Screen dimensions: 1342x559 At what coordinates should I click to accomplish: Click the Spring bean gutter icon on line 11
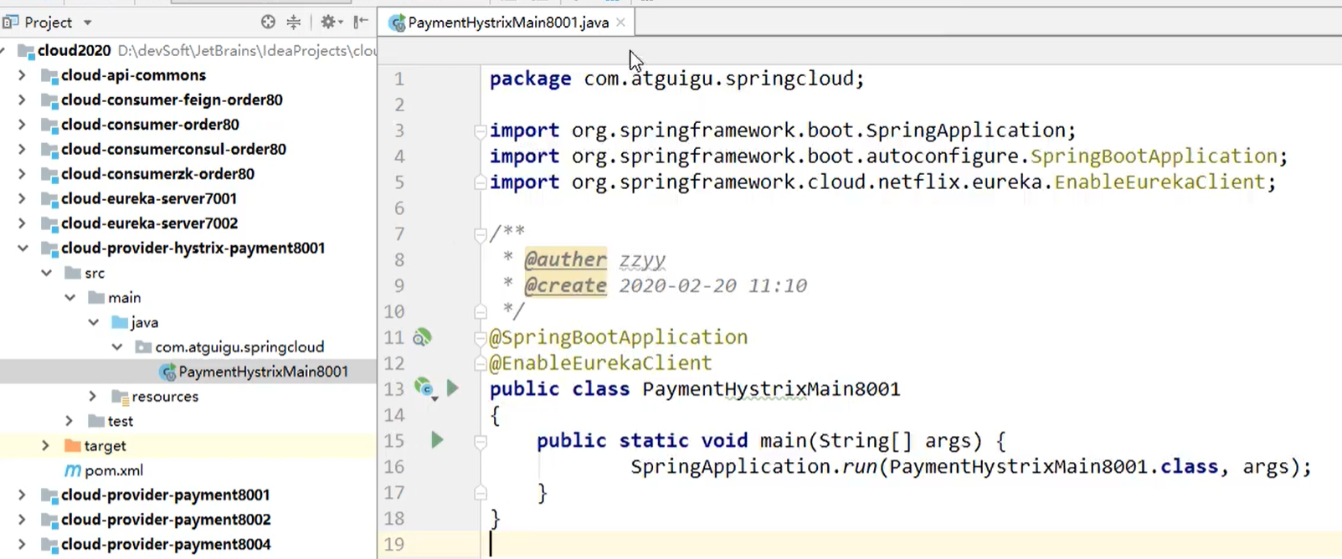423,337
